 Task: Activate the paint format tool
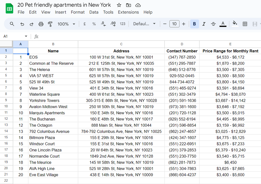point(50,24)
